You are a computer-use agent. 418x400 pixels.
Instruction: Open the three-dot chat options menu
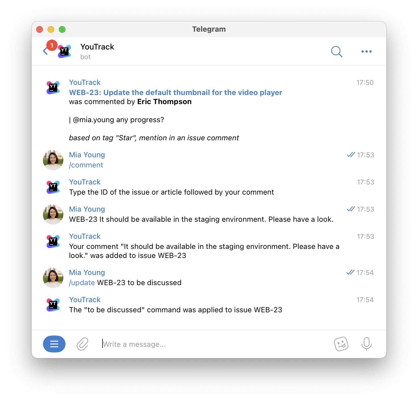[366, 52]
